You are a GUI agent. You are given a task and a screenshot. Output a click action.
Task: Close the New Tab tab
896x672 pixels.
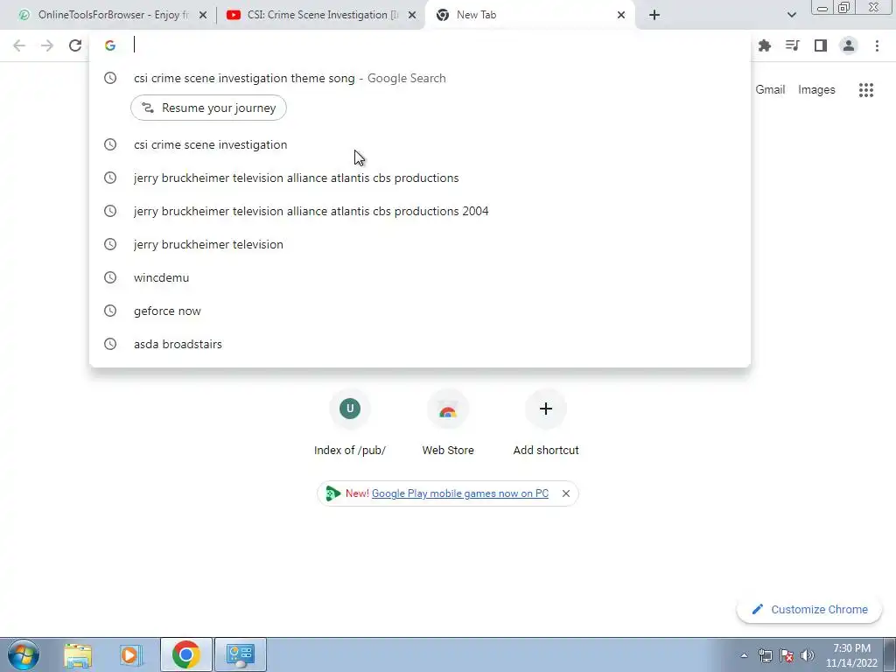tap(621, 16)
